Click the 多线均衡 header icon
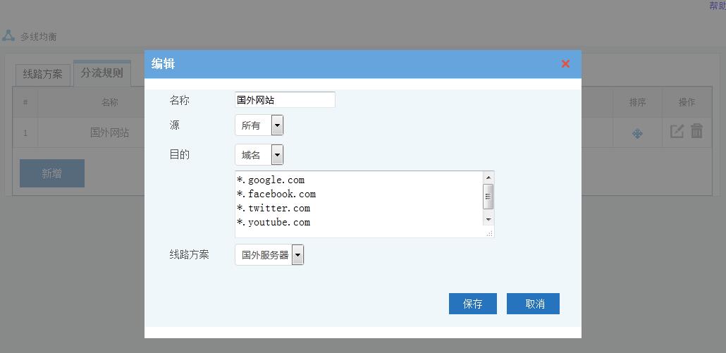This screenshot has height=353, width=726. click(8, 36)
